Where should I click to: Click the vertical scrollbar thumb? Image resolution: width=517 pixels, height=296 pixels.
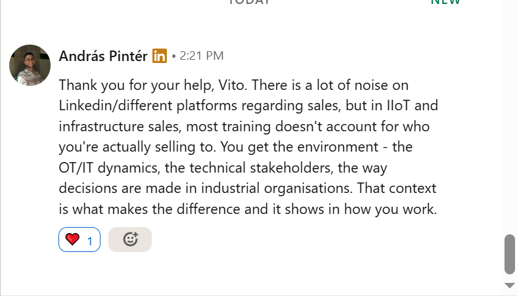coord(509,253)
